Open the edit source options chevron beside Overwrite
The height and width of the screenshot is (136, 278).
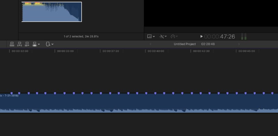[39, 44]
